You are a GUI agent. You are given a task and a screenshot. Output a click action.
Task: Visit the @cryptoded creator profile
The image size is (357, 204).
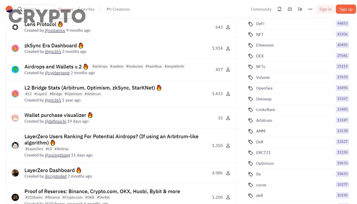coord(56,176)
